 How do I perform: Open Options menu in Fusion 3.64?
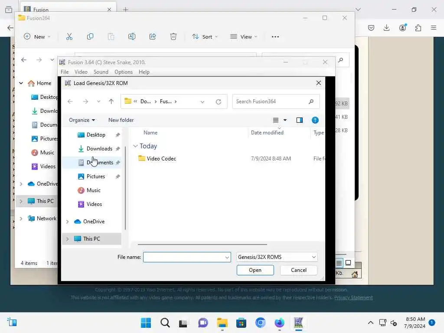(124, 72)
